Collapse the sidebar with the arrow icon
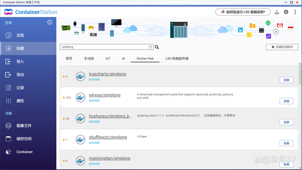Image resolution: width=302 pixels, height=170 pixels. point(50,22)
